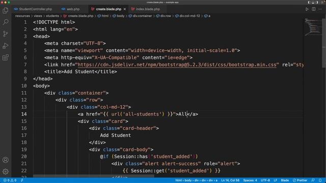Click the ports/broadcast icon in status bar
This screenshot has width=326, height=183.
tap(22, 180)
